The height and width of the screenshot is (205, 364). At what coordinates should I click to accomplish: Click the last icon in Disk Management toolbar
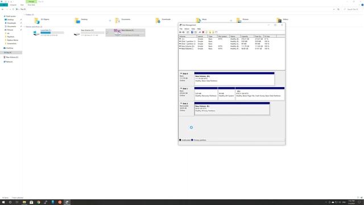click(216, 32)
